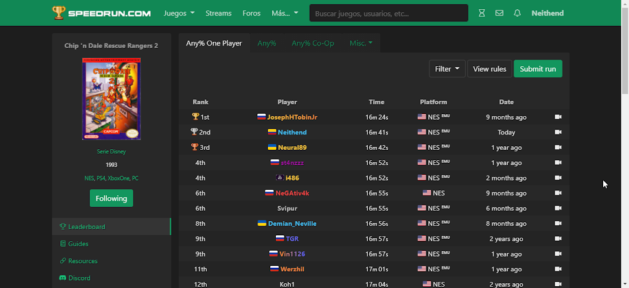Play video for JosephHTobinJr's run
The width and height of the screenshot is (629, 288).
(558, 117)
